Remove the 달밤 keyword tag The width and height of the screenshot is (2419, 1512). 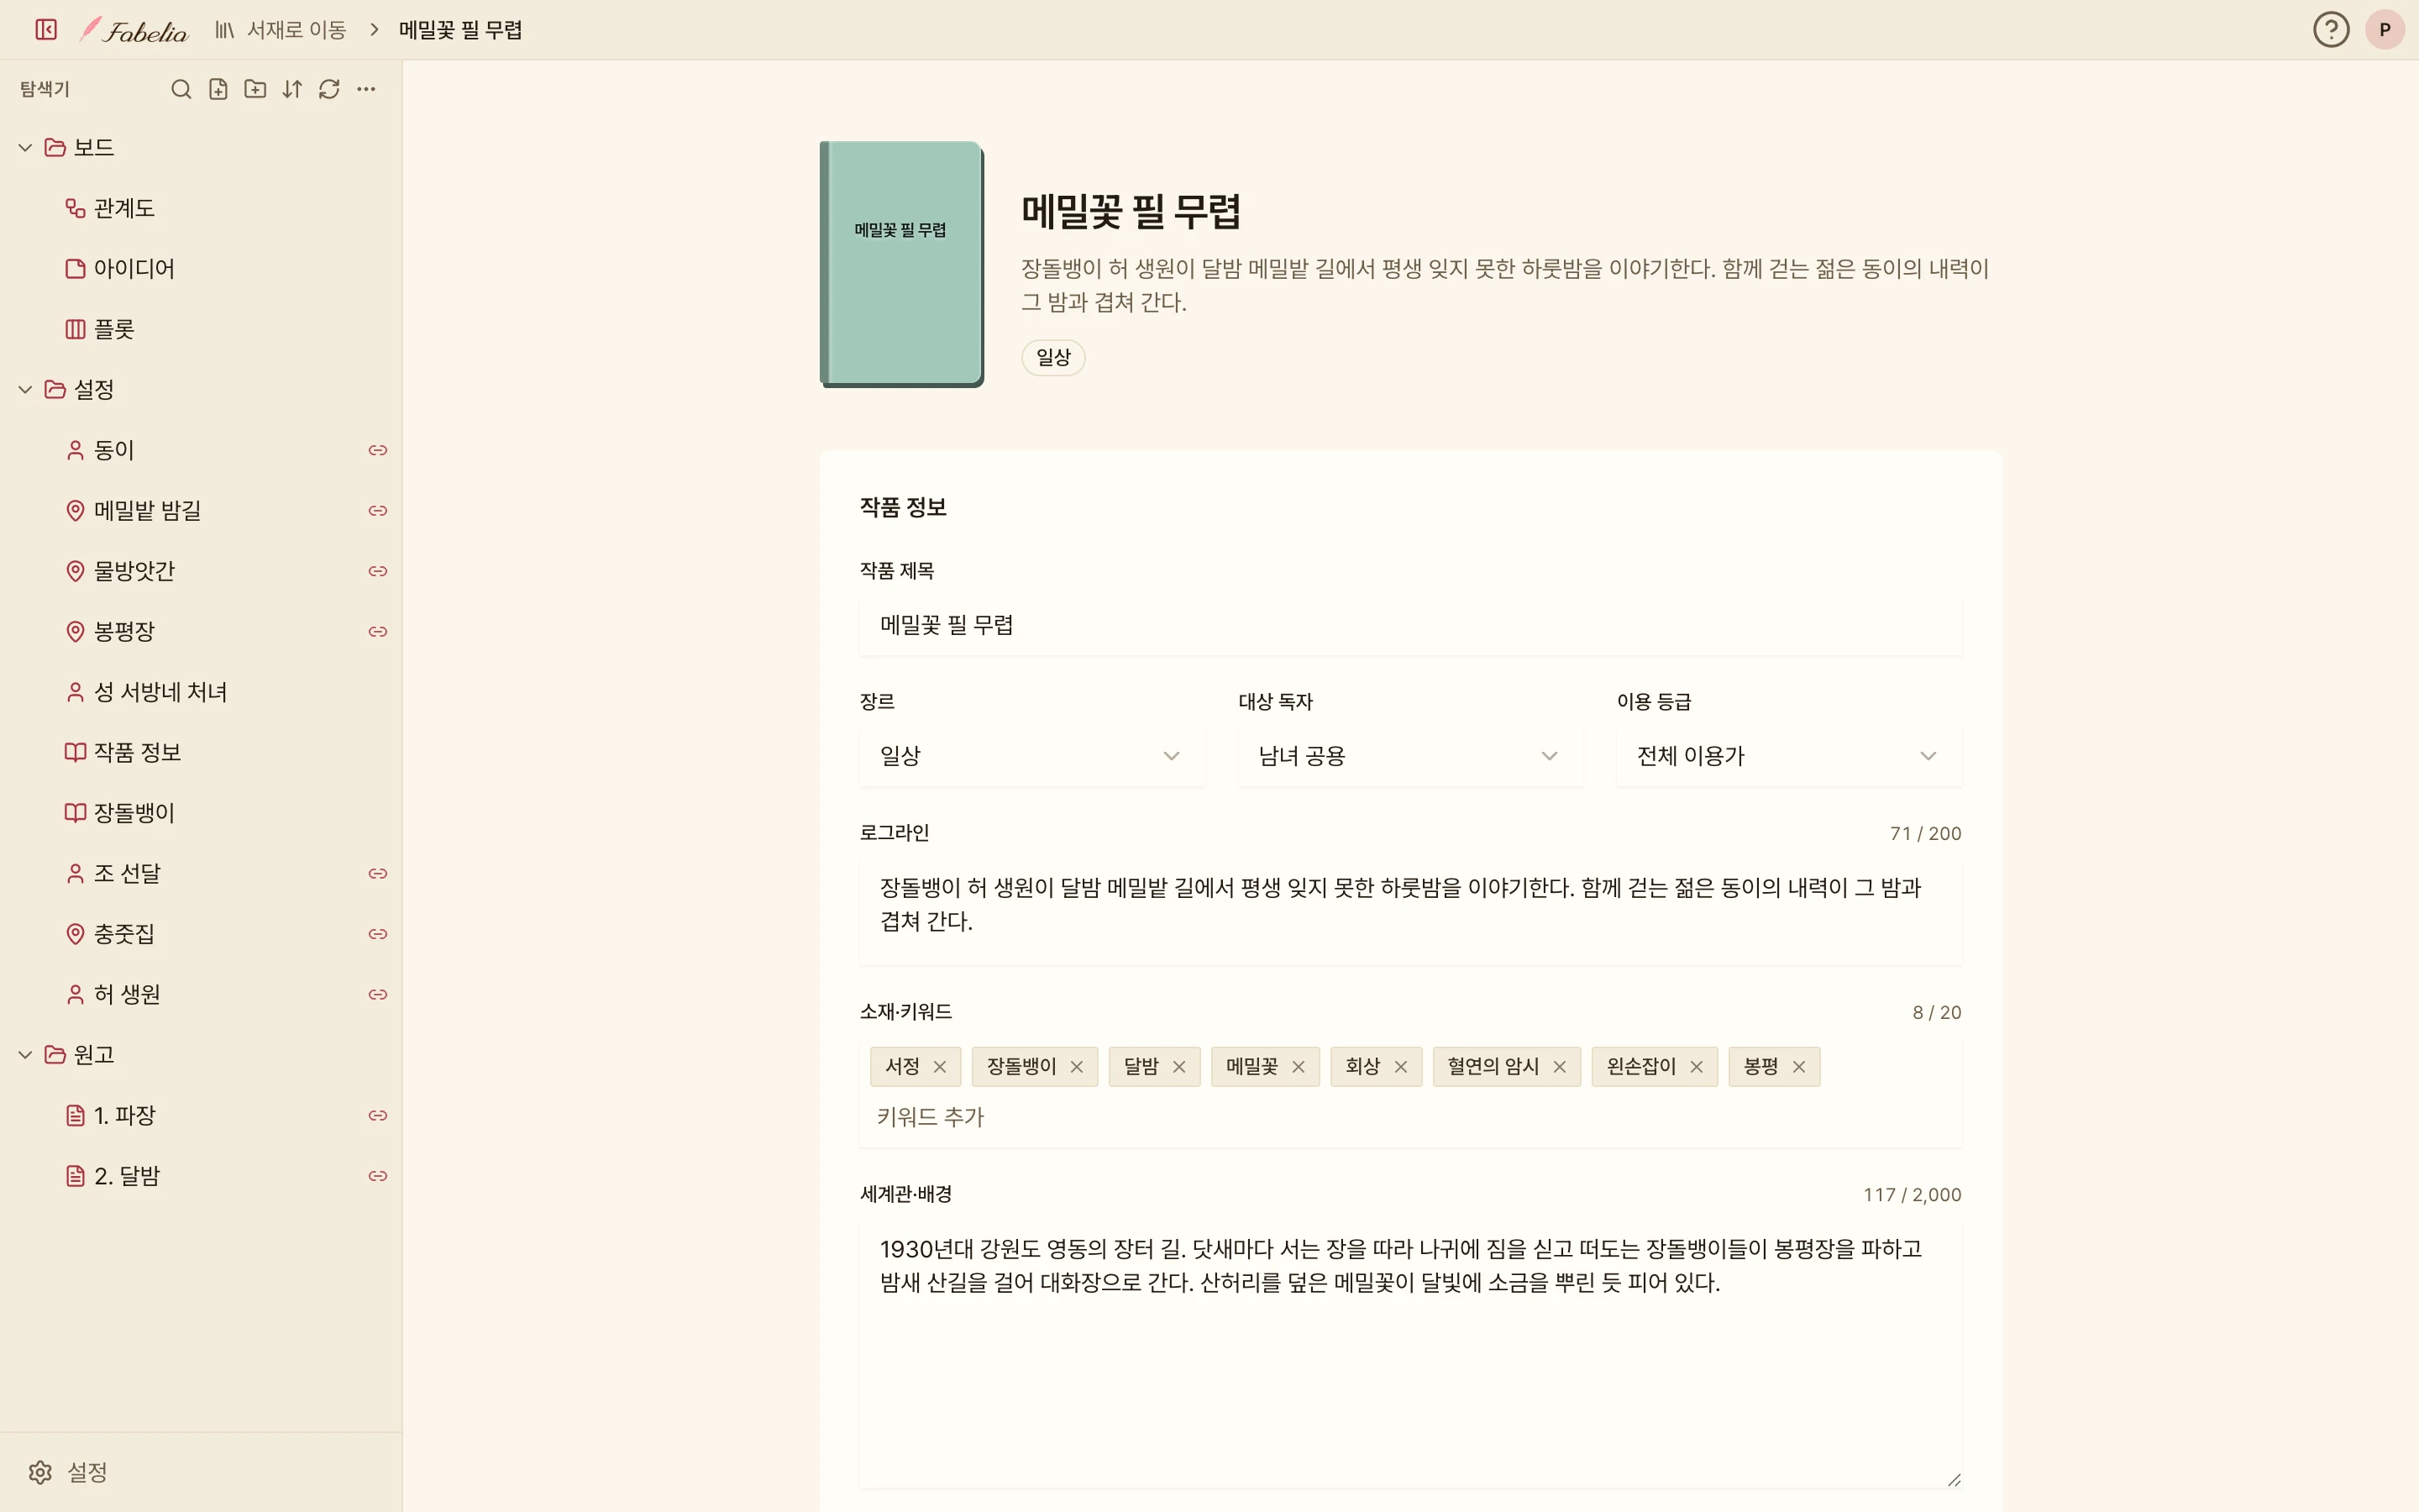(1179, 1067)
